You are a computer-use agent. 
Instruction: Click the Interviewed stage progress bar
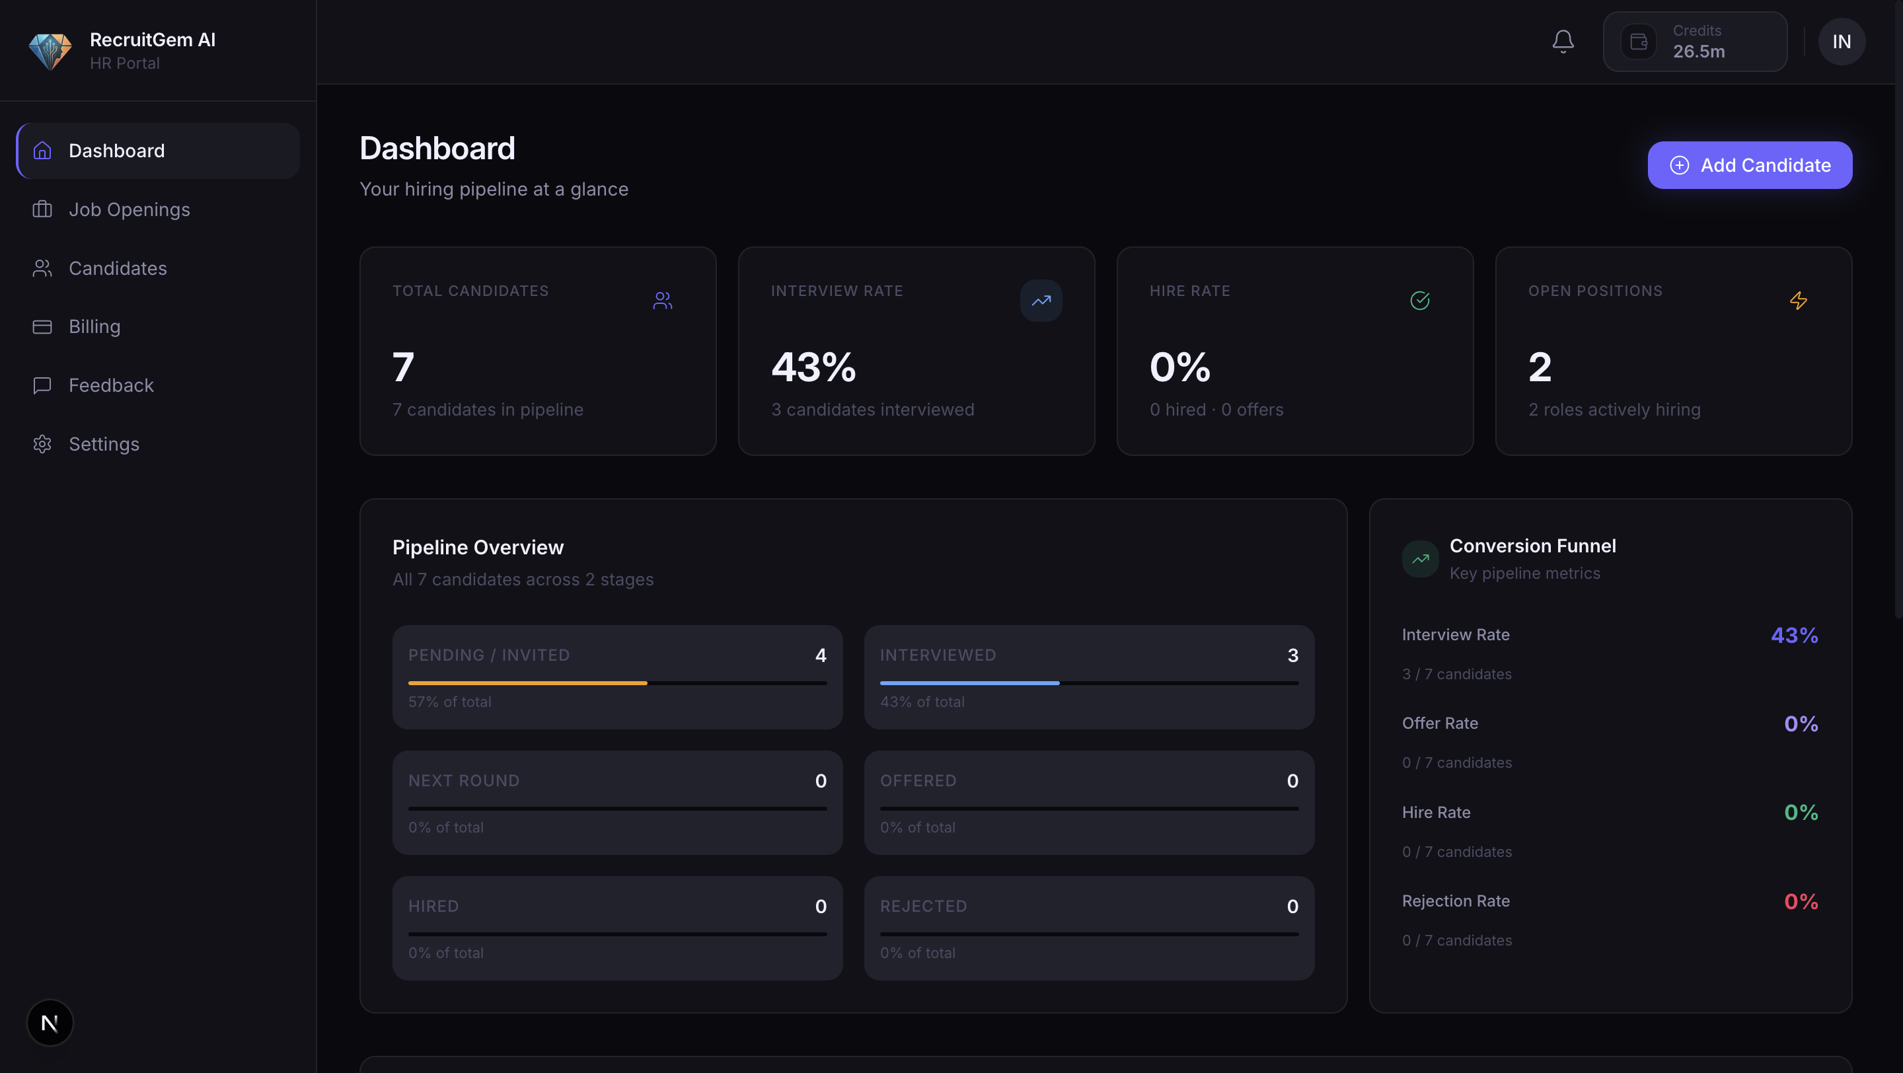[1088, 683]
